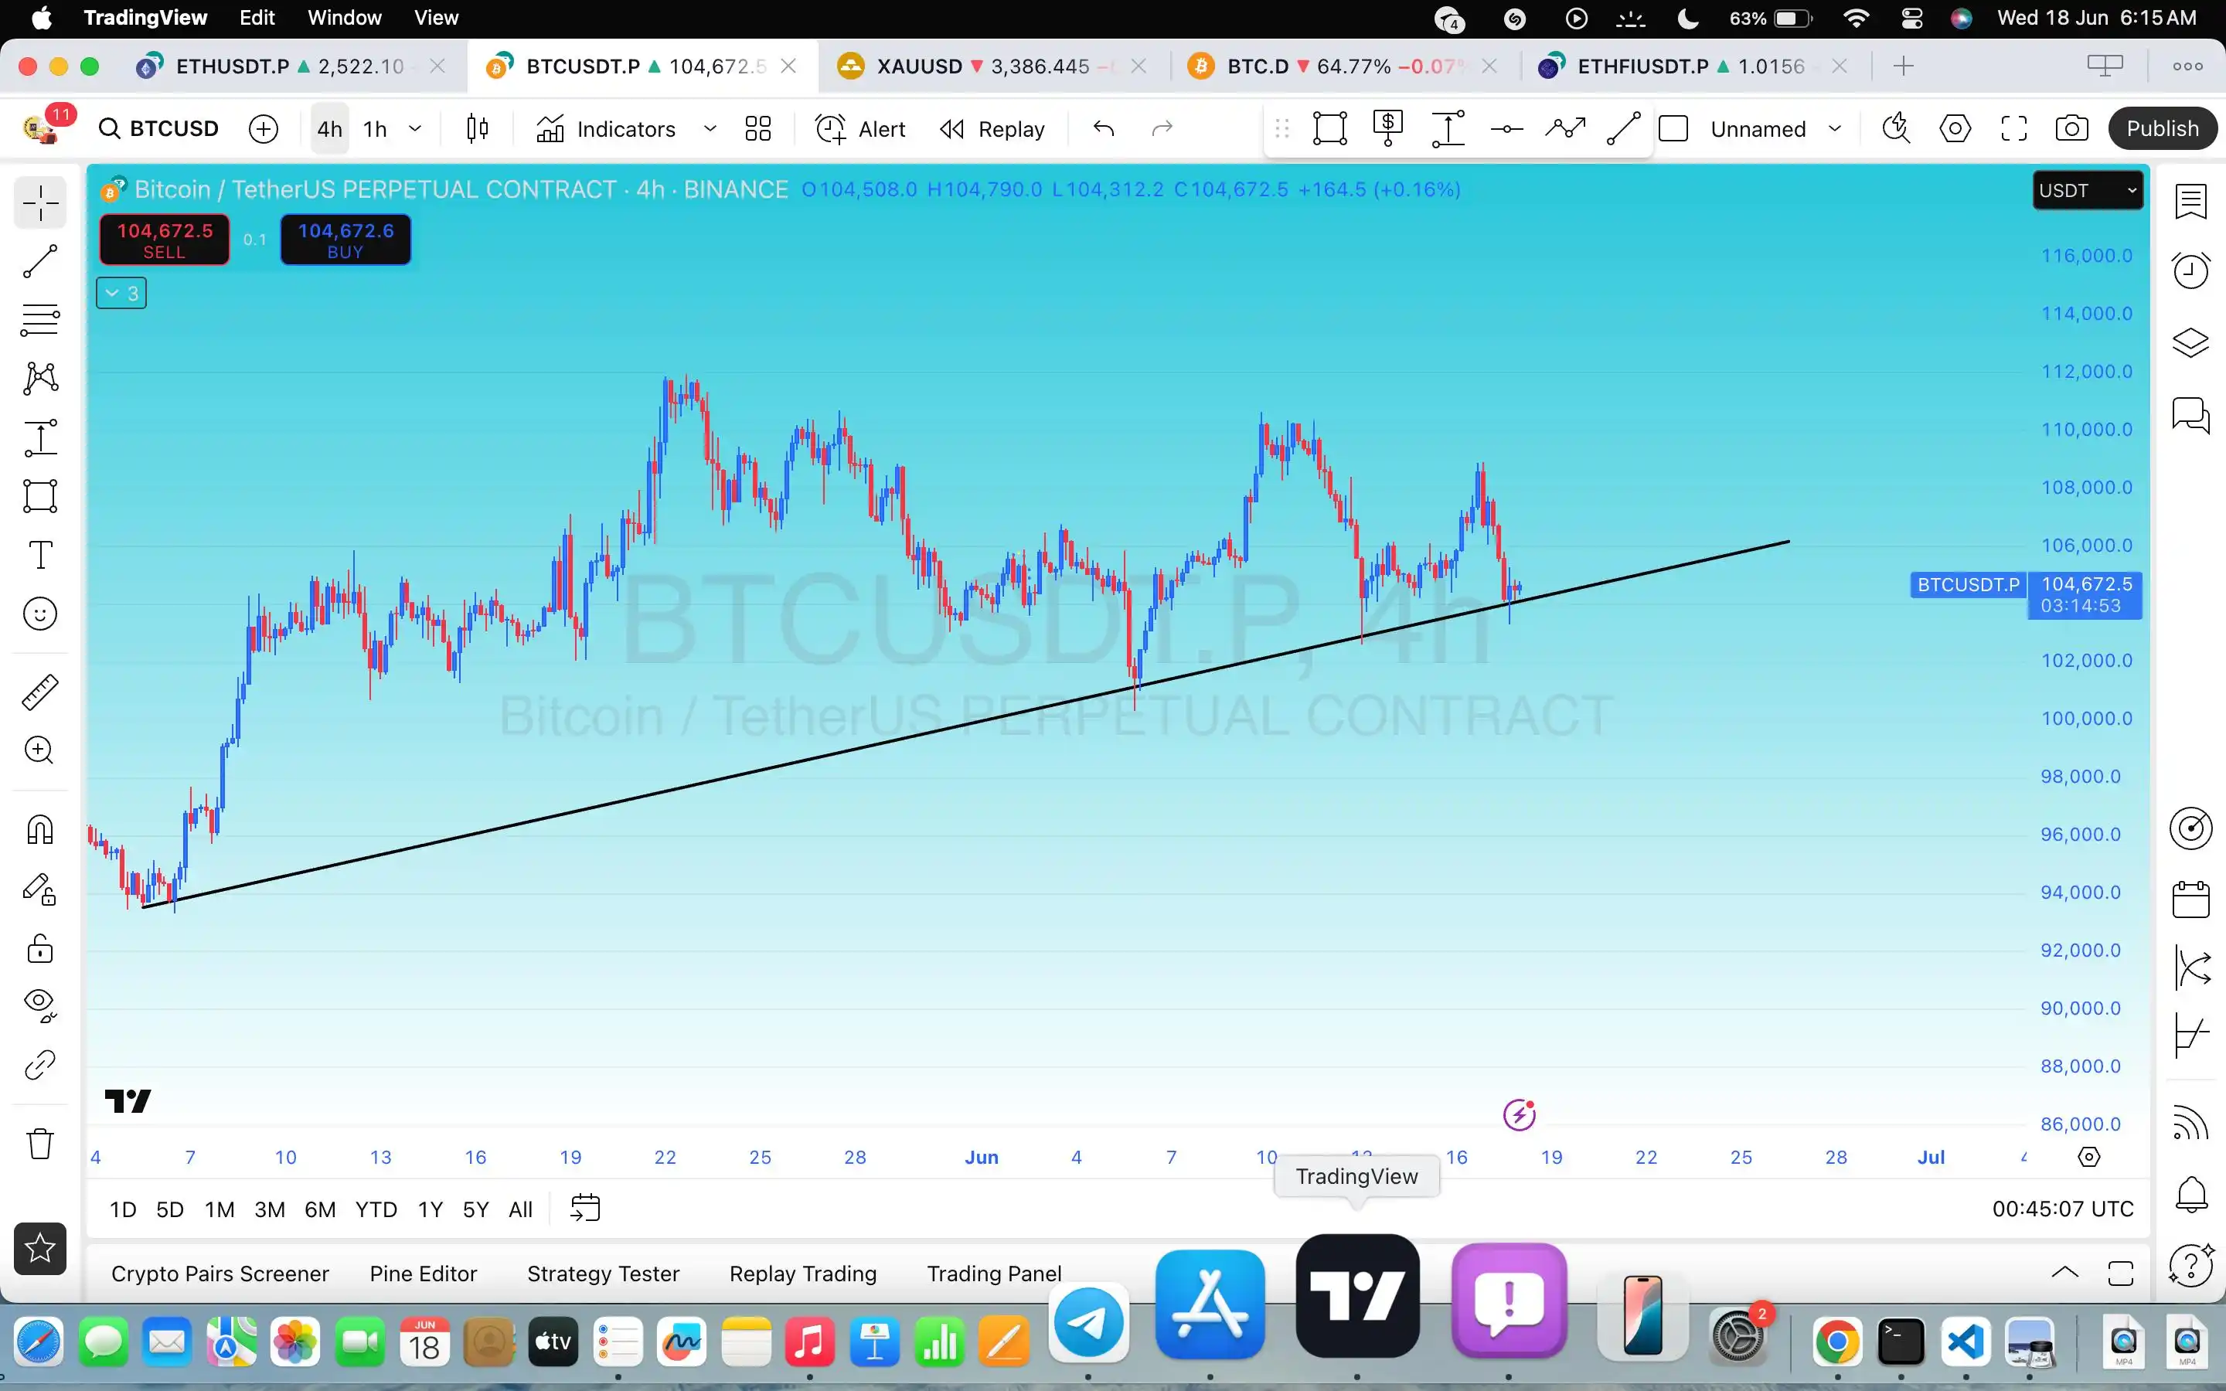Open the watchlist panel in right sidebar
This screenshot has width=2226, height=1391.
(2191, 202)
